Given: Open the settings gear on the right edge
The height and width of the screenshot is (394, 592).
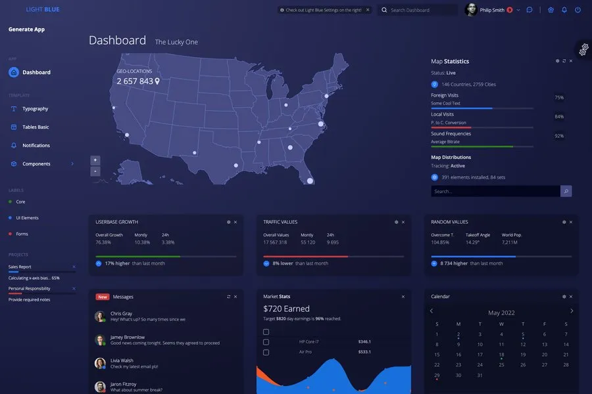Looking at the screenshot, I should click(583, 49).
